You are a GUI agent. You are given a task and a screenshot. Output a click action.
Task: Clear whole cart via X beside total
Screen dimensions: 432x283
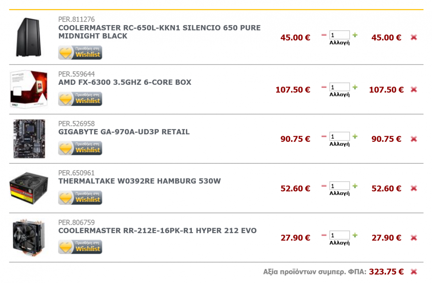[414, 272]
